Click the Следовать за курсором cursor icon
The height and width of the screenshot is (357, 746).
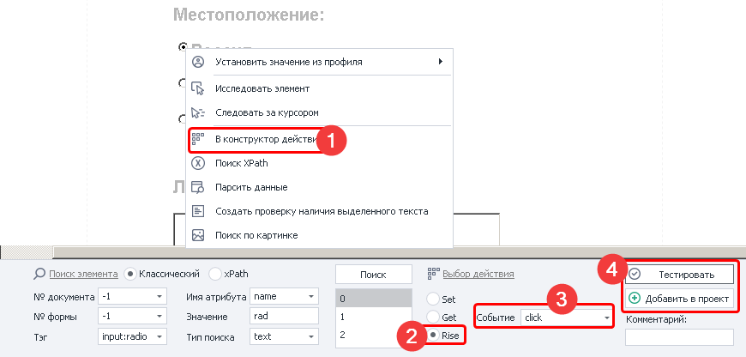198,112
